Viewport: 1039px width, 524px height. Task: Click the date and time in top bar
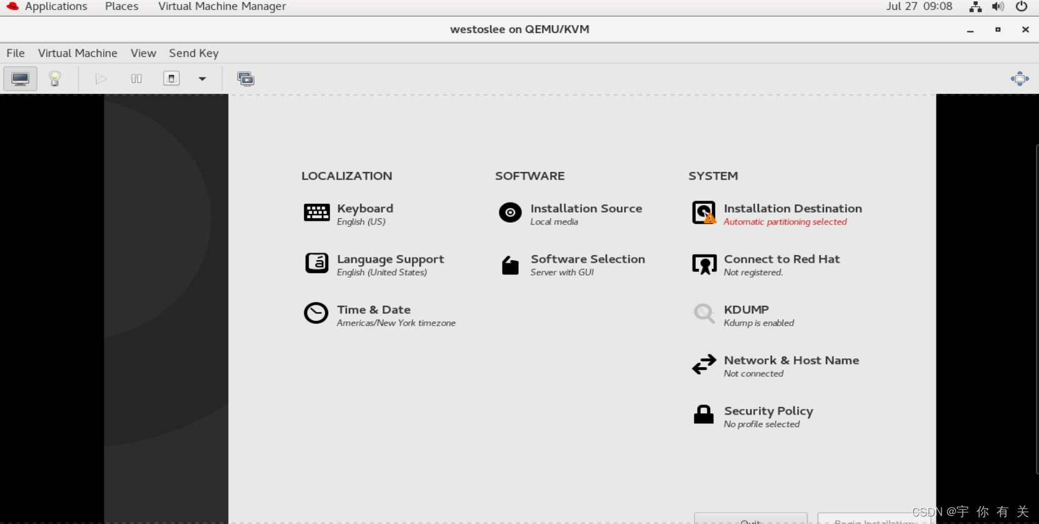(919, 6)
